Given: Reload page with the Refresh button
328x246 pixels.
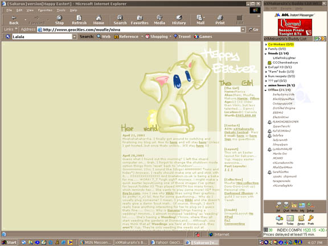Looking at the screenshot, I should [x=79, y=20].
